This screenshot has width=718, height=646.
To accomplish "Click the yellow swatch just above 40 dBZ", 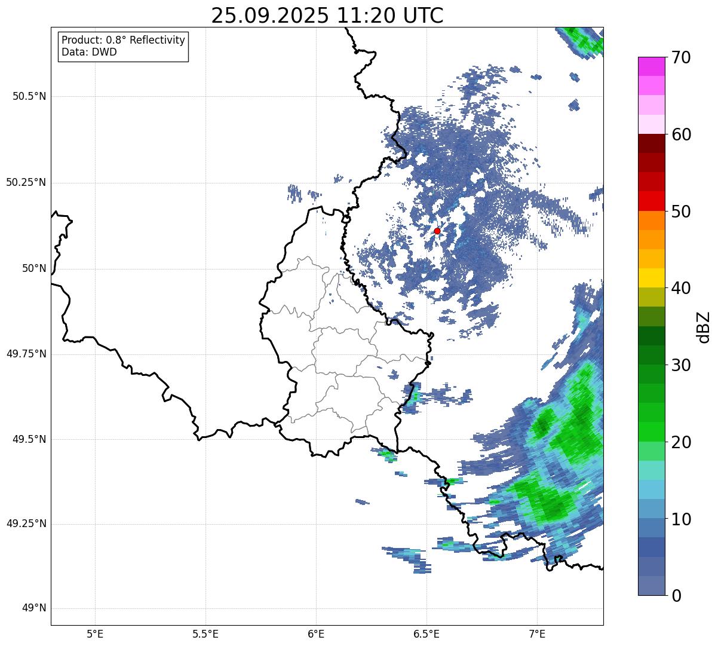I will (x=651, y=278).
